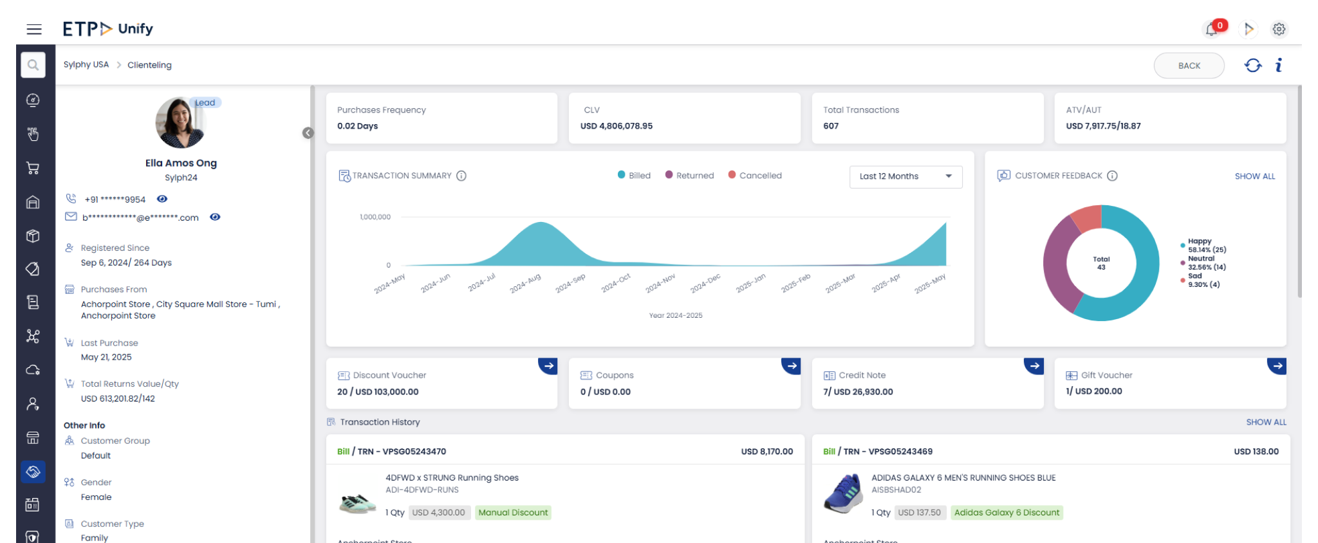Reveal the masked email address
The width and height of the screenshot is (1318, 543).
tap(215, 217)
